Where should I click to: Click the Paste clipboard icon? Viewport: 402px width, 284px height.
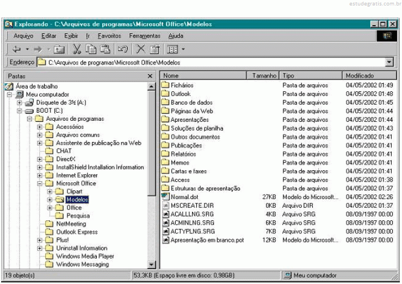(105, 49)
